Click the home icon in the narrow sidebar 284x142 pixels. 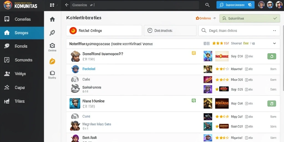52,19
